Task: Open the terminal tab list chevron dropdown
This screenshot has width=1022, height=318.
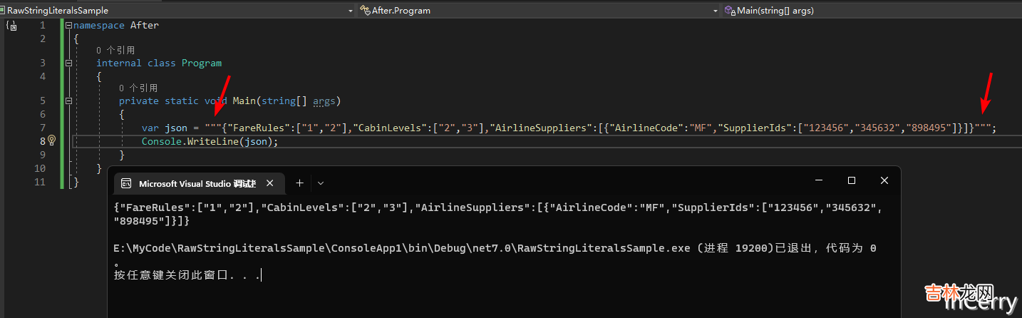Action: 321,183
